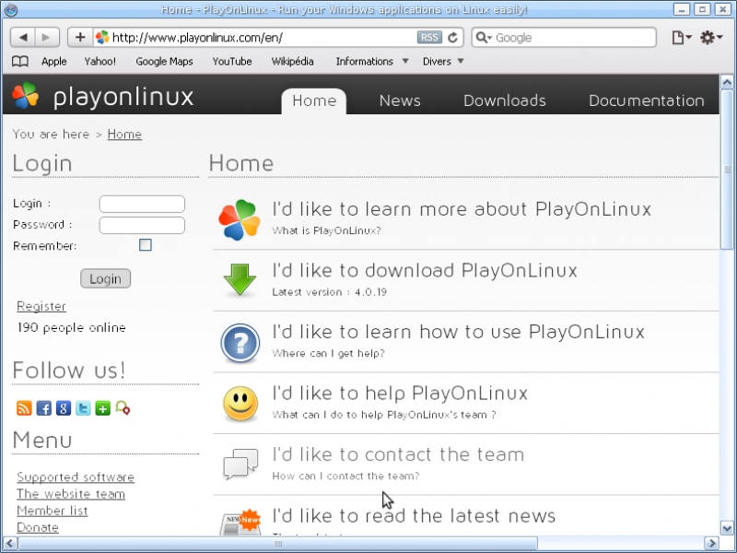737x553 pixels.
Task: Tick the Remember checkbox
Action: pyautogui.click(x=145, y=245)
